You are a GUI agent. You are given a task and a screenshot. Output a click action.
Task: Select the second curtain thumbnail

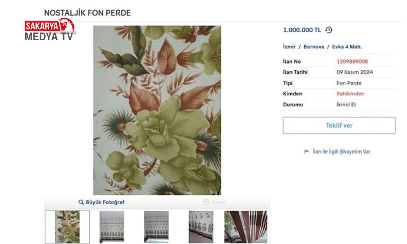pyautogui.click(x=112, y=227)
